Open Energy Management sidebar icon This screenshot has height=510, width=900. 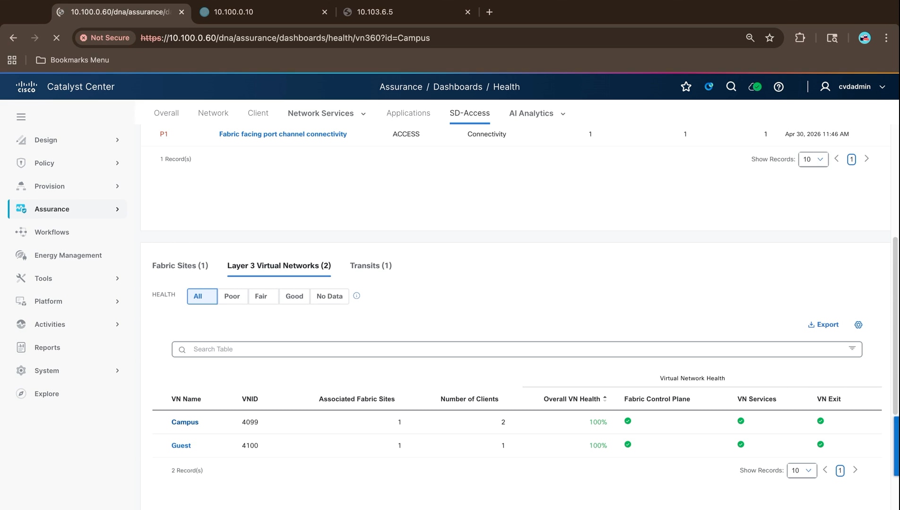click(21, 255)
